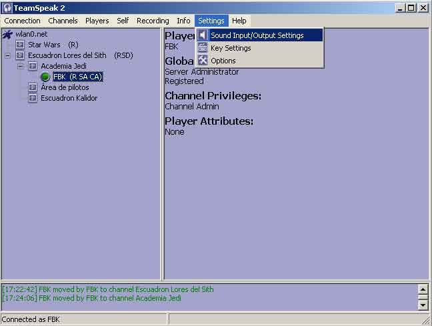432x326 pixels.
Task: Minimize the TeamSpeak 2 window
Action: [400, 8]
